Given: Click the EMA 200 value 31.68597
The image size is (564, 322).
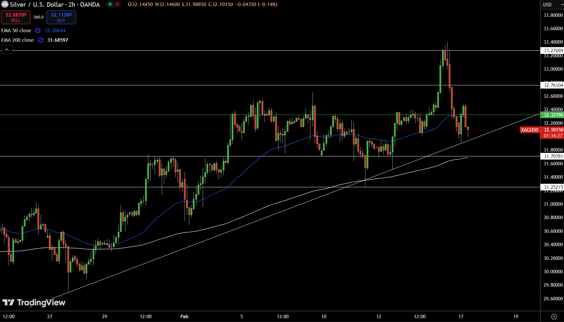Looking at the screenshot, I should pos(58,40).
